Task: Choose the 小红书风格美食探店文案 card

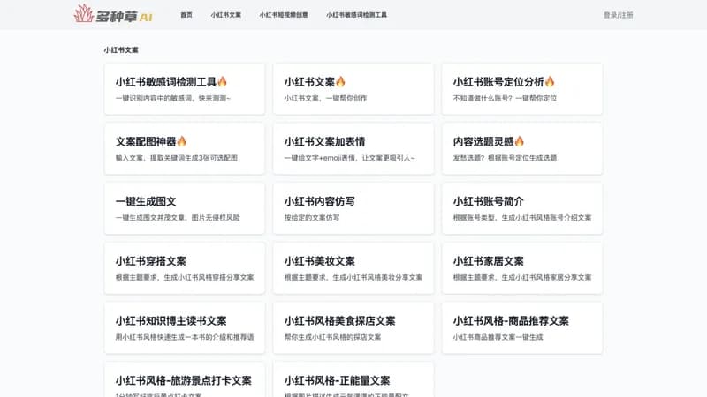Action: (353, 328)
